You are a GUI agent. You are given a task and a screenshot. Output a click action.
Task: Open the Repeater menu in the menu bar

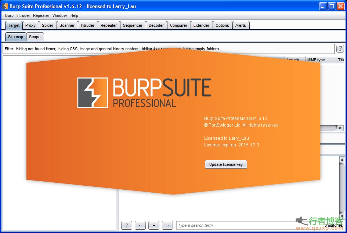point(41,15)
